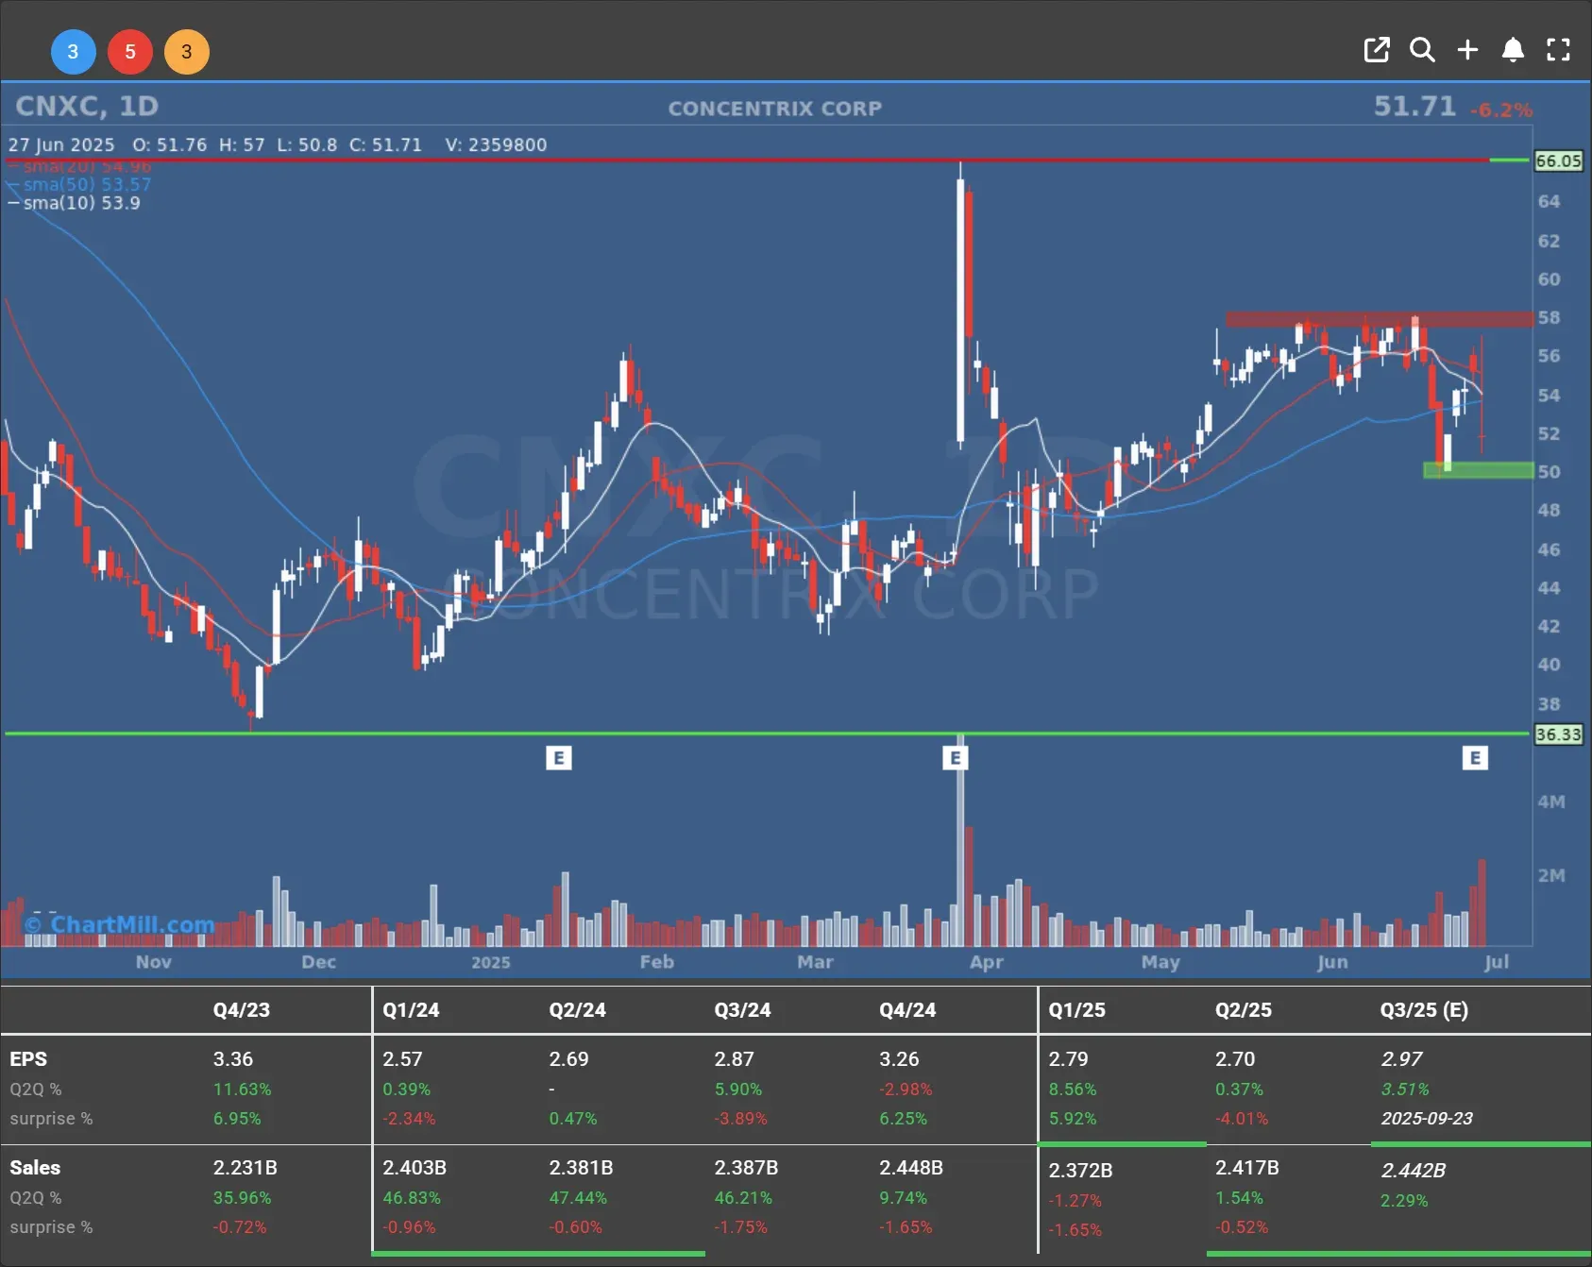Click the magnifier search icon
The image size is (1592, 1267).
(x=1422, y=50)
